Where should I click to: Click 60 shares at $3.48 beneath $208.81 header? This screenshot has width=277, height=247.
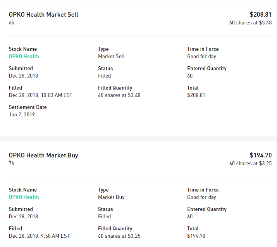pos(250,23)
